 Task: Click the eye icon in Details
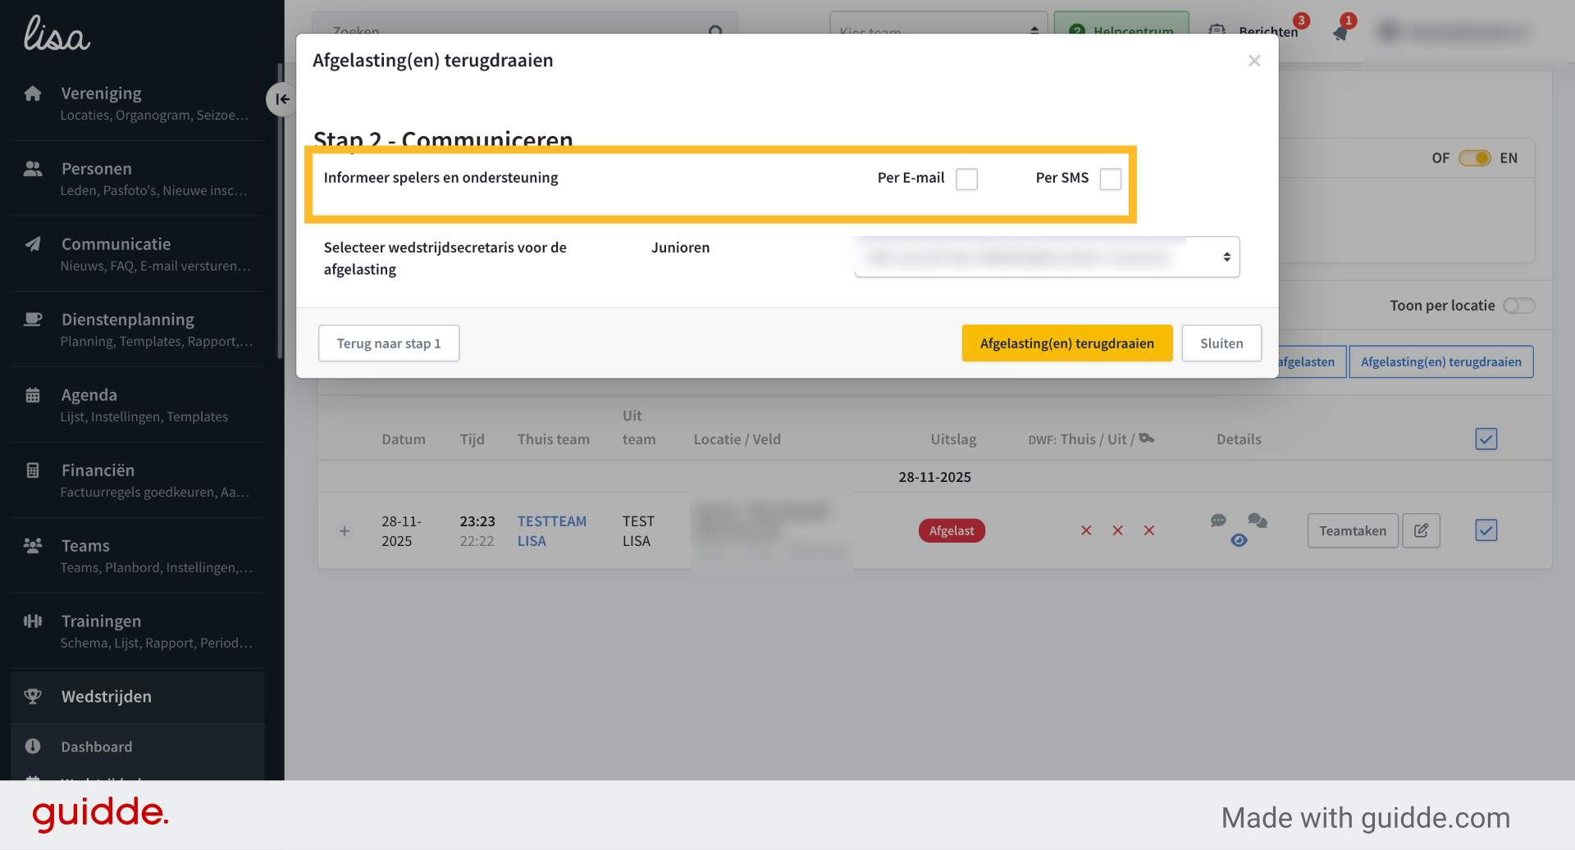pos(1239,540)
